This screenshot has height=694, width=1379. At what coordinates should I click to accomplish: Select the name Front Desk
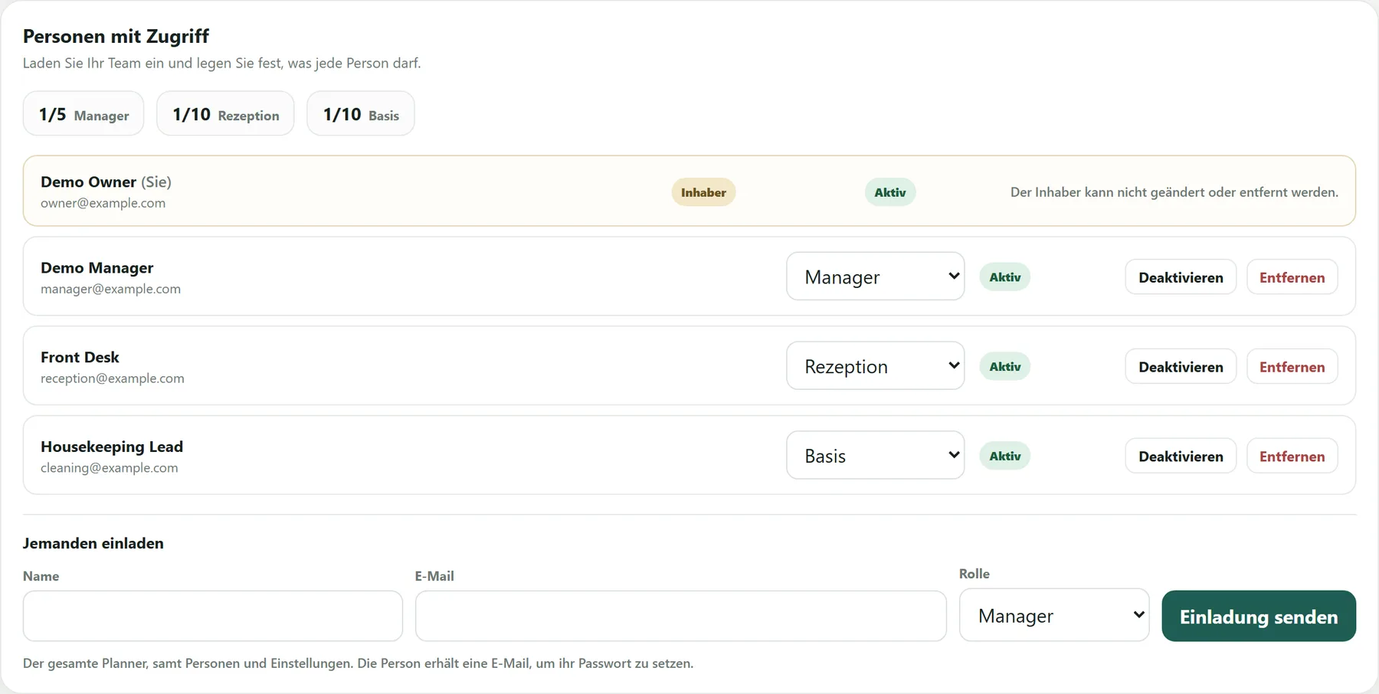80,357
